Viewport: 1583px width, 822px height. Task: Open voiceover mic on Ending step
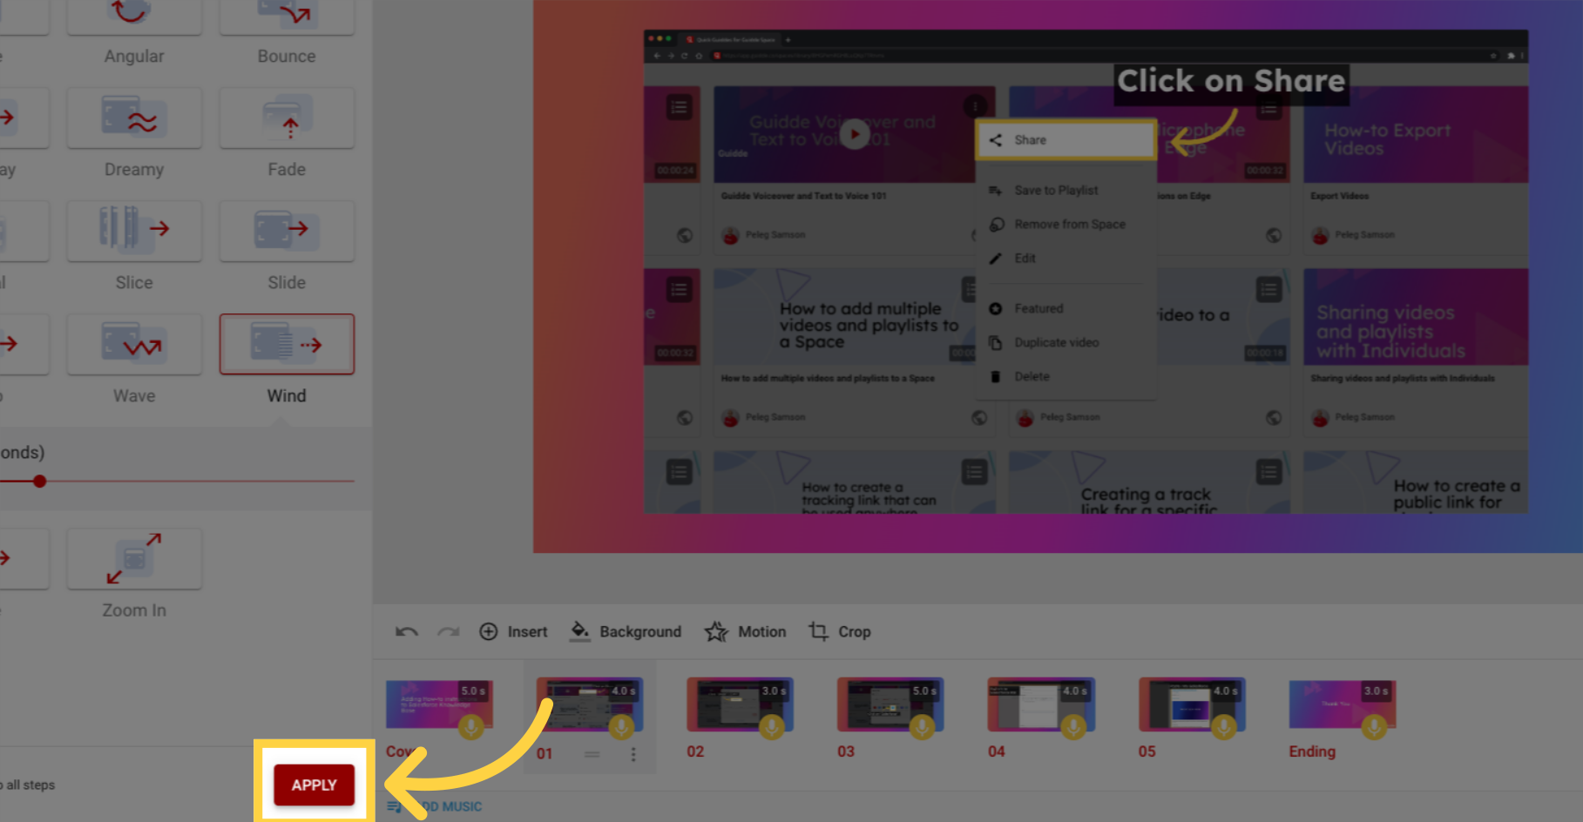click(x=1375, y=727)
